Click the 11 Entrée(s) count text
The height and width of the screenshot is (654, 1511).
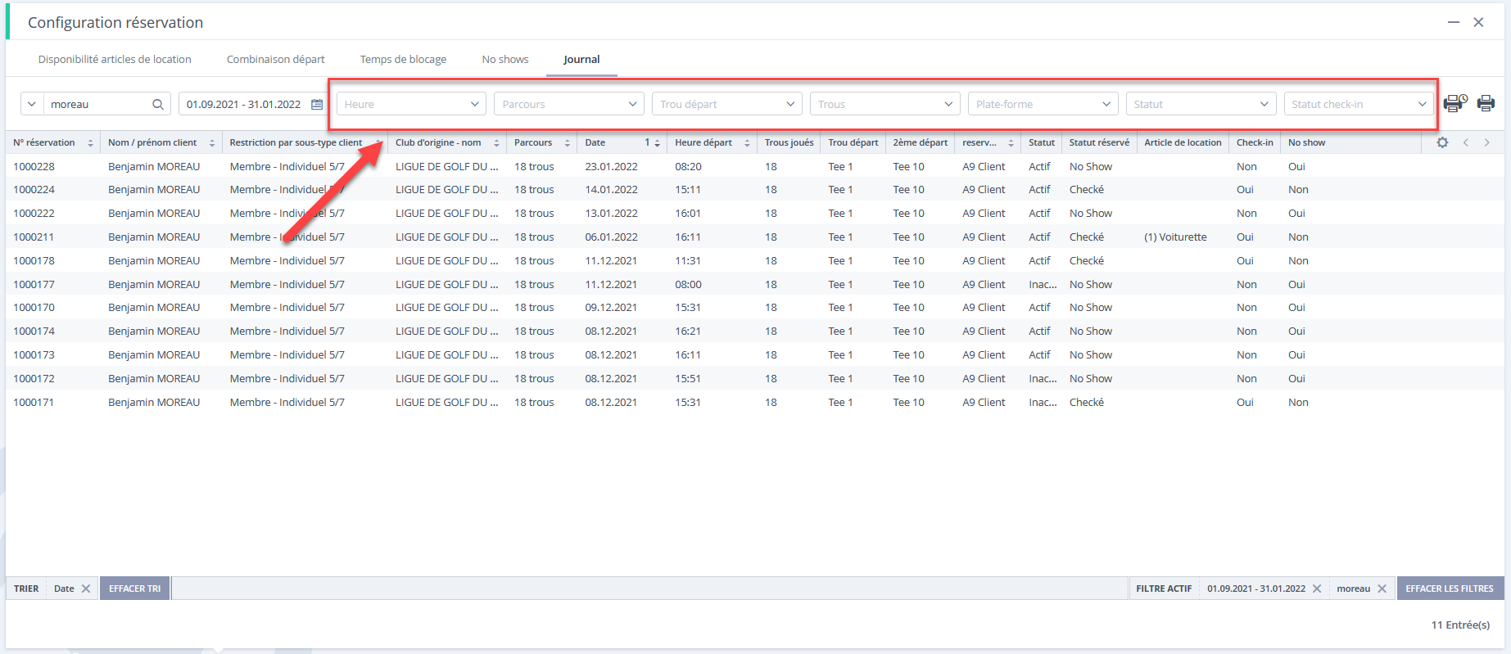pyautogui.click(x=1460, y=625)
